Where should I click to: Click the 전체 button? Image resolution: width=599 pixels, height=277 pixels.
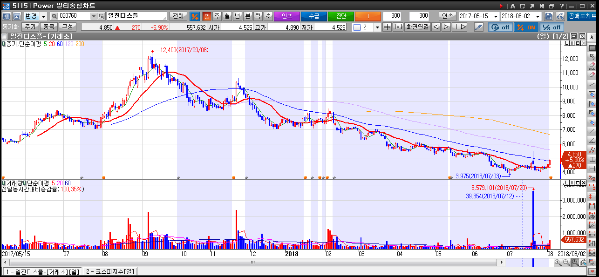click(178, 16)
